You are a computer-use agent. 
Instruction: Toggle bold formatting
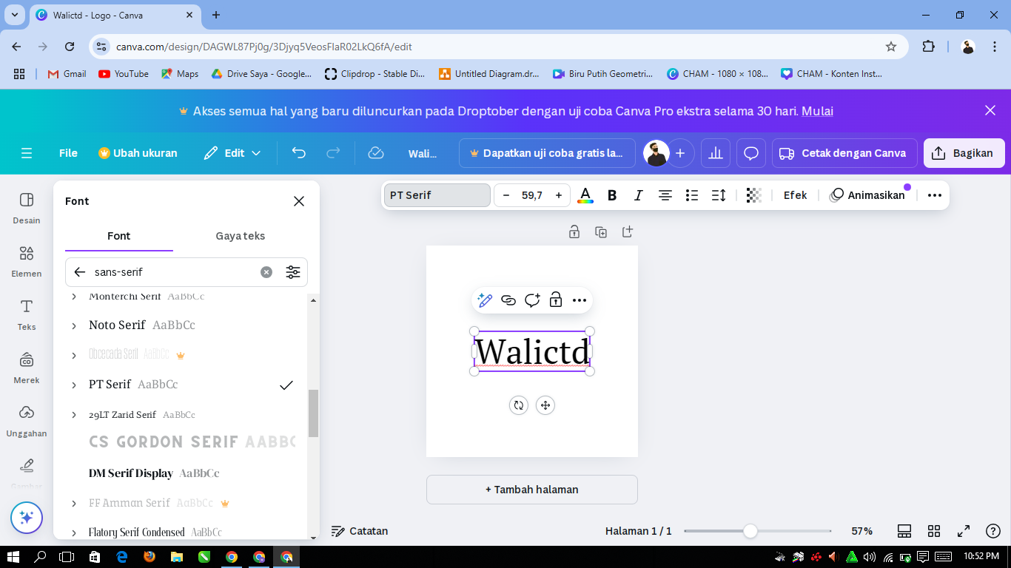612,195
